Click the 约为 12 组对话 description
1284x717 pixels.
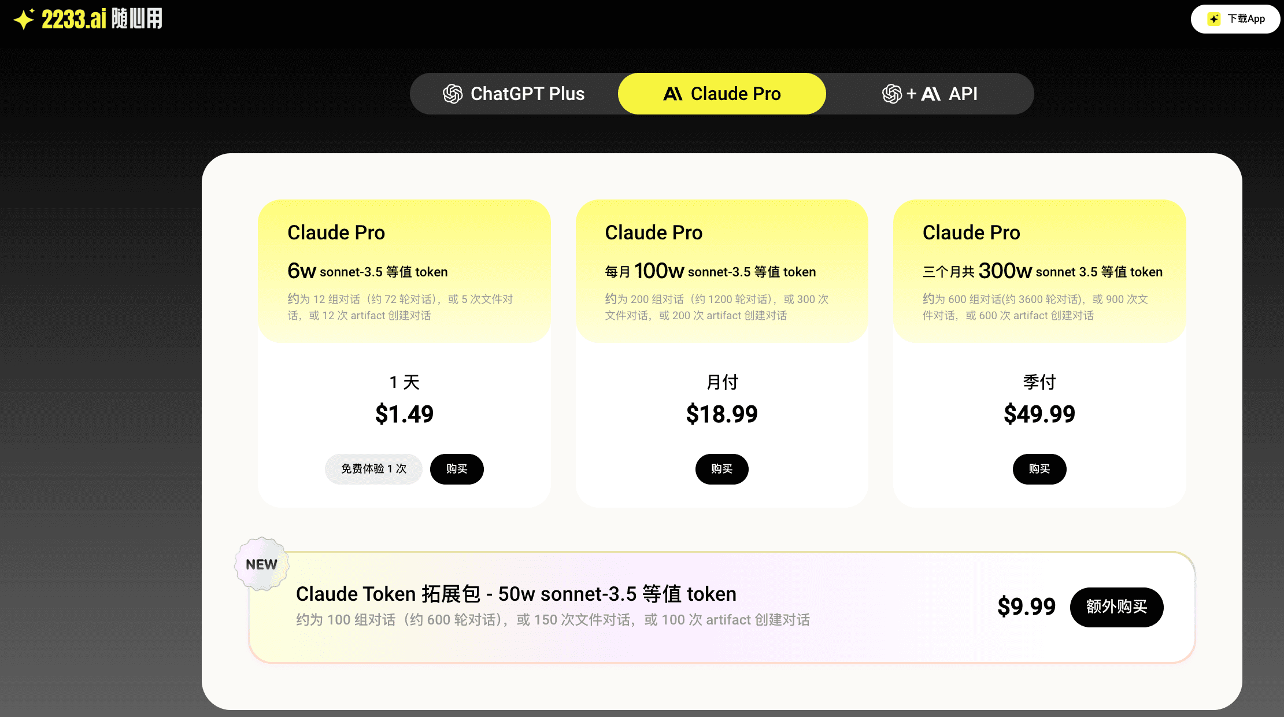pos(400,307)
